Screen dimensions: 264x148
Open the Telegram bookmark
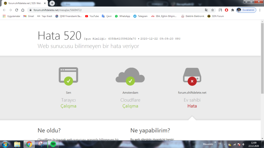point(141,16)
